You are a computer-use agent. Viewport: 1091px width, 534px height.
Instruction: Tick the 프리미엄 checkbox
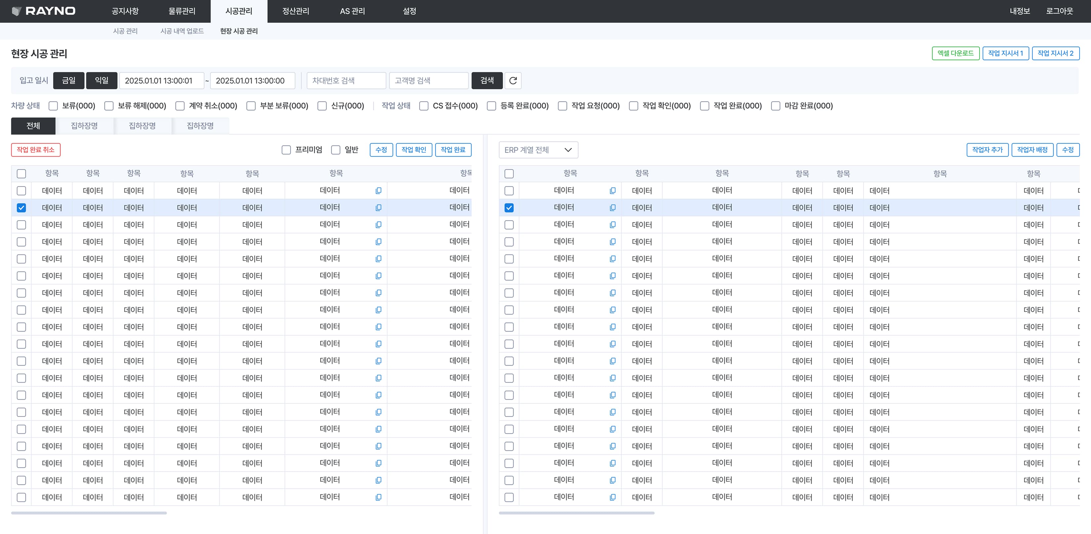coord(286,150)
